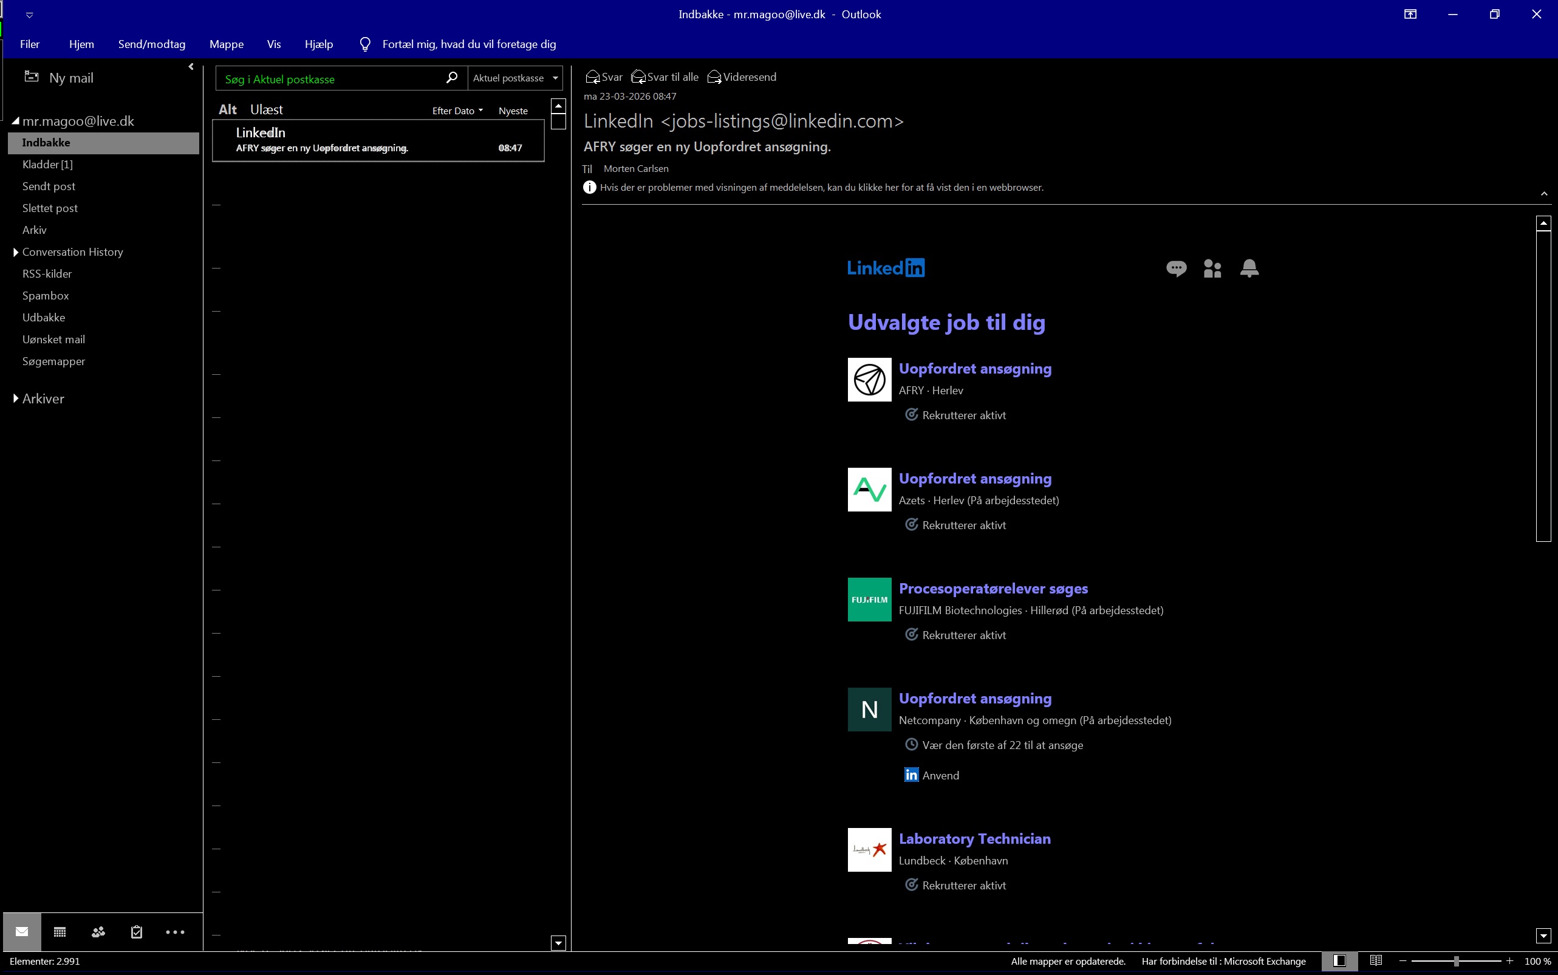Open the Tasks clipboard icon
The width and height of the screenshot is (1558, 975).
coord(137,932)
